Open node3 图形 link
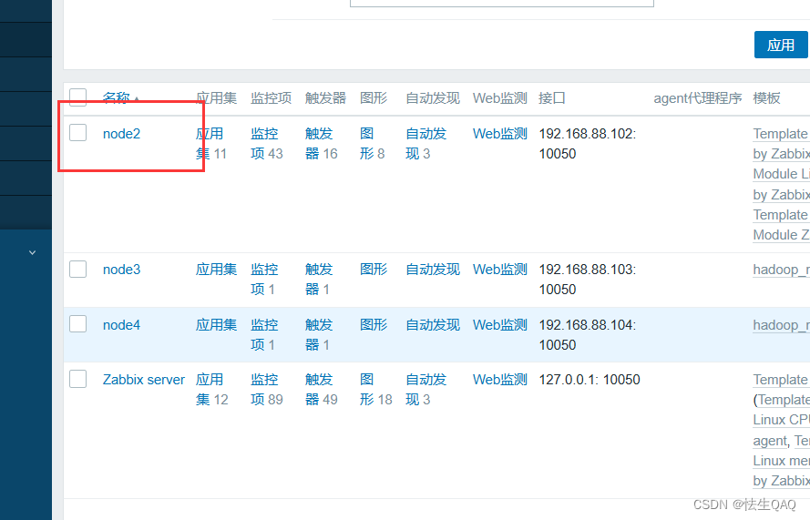The height and width of the screenshot is (520, 810). pyautogui.click(x=374, y=270)
